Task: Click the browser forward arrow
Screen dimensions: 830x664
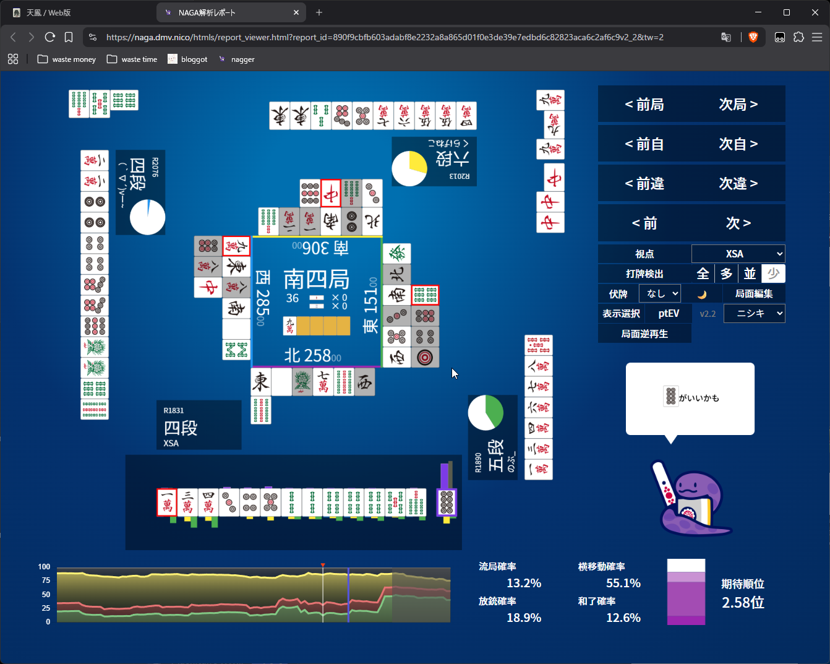Action: click(32, 37)
